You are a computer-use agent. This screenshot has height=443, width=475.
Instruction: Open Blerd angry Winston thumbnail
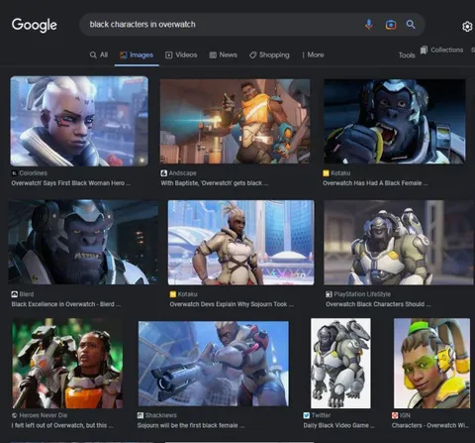(x=83, y=242)
